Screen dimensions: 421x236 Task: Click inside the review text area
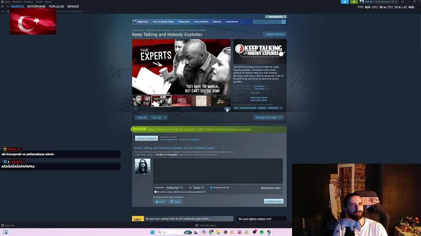[218, 171]
